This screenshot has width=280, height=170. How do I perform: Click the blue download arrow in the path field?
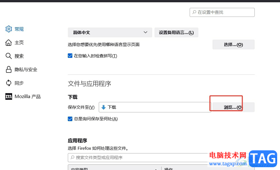104,107
